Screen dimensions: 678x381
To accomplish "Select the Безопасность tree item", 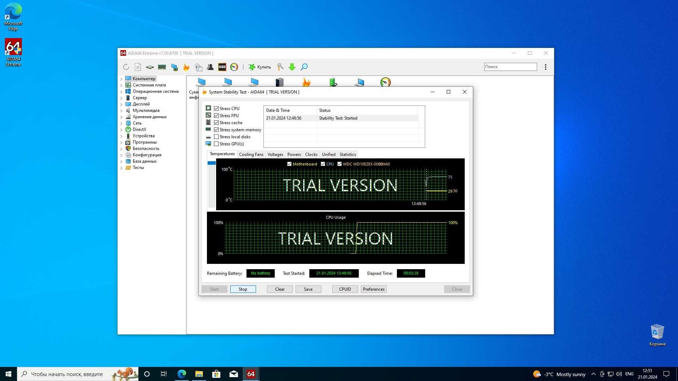I will (146, 149).
